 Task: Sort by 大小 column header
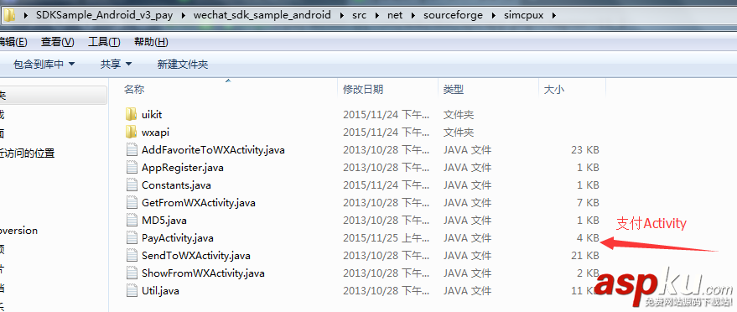pyautogui.click(x=553, y=89)
